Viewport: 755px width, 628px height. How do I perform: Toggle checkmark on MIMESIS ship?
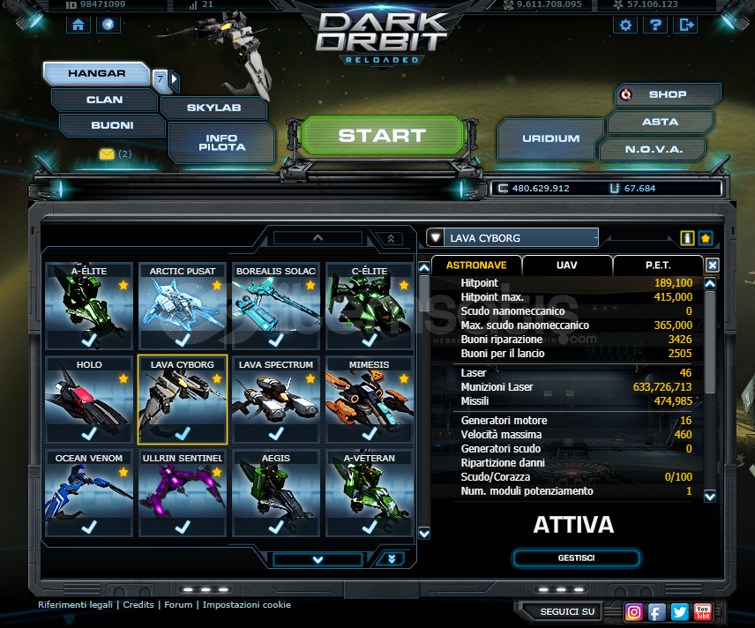coord(370,433)
